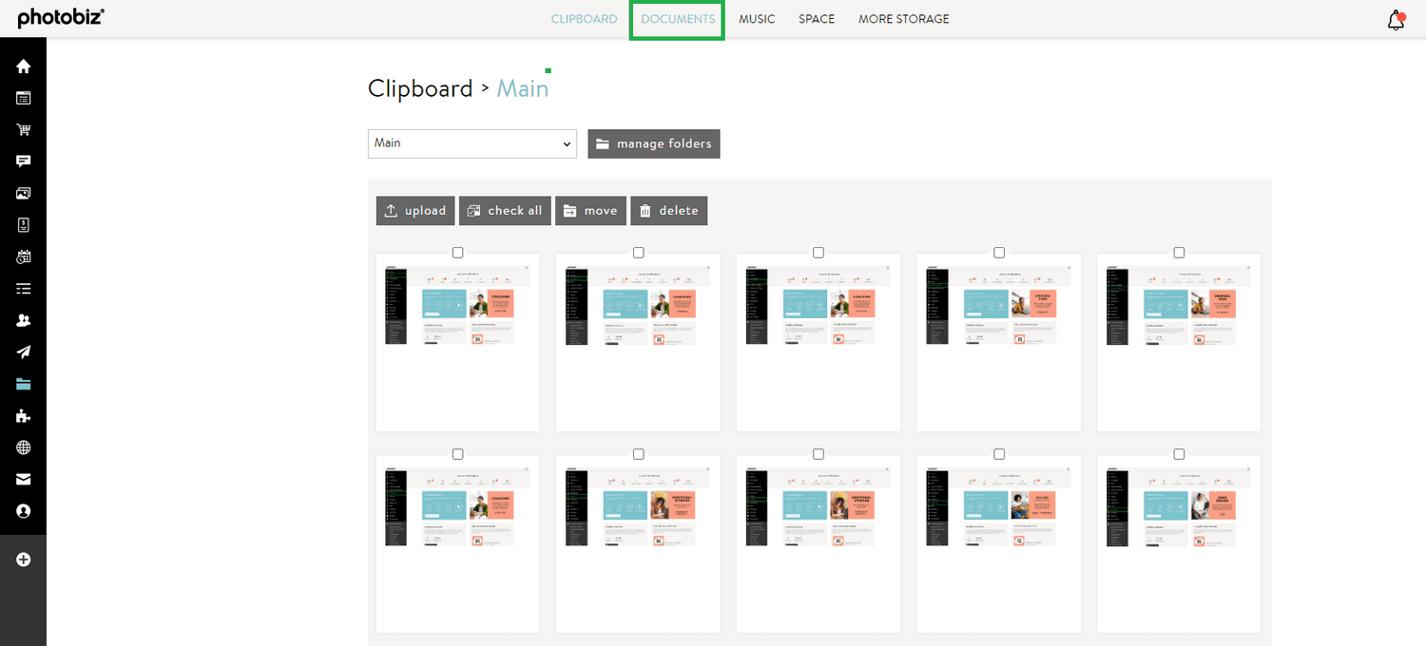The width and height of the screenshot is (1426, 646).
Task: Tick the checkbox above the top-right thumbnail
Action: pos(1179,253)
